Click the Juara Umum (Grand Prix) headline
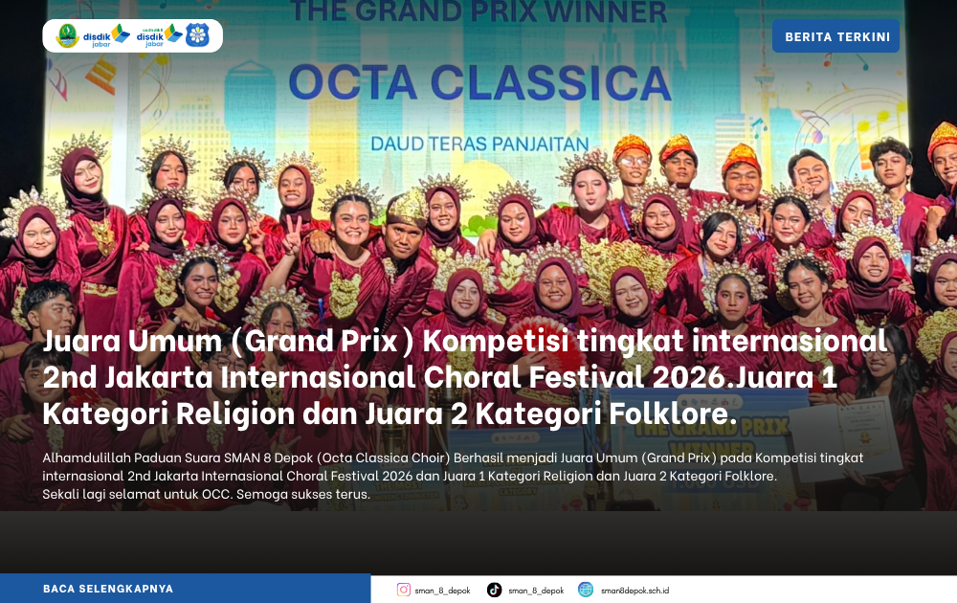 pos(465,377)
